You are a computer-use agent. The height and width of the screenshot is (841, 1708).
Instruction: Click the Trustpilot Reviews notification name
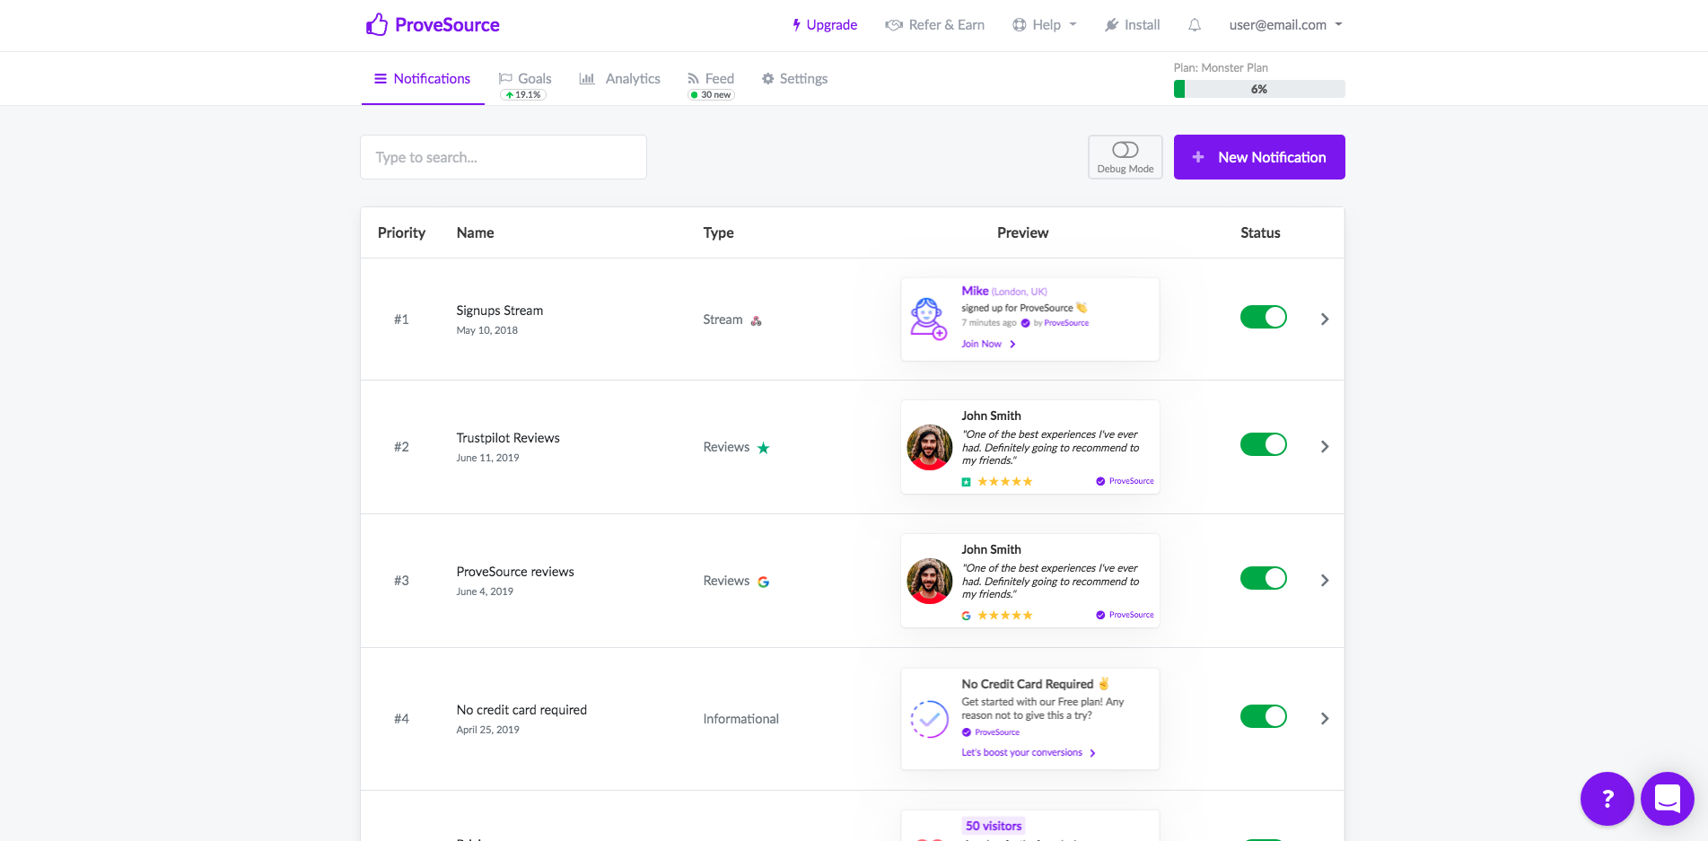(508, 438)
